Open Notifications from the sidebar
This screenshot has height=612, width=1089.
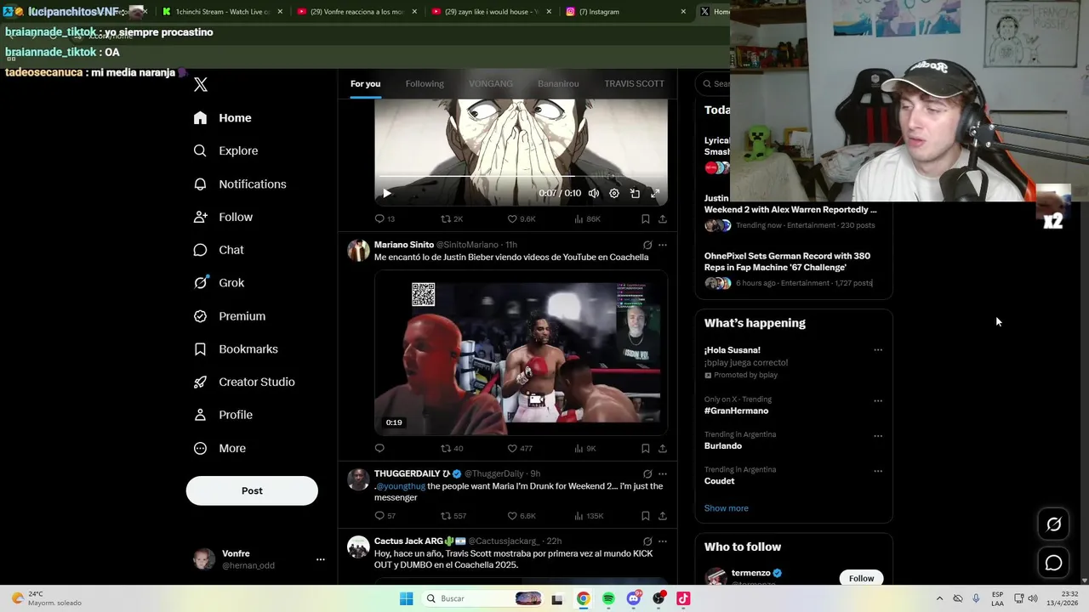[240, 184]
